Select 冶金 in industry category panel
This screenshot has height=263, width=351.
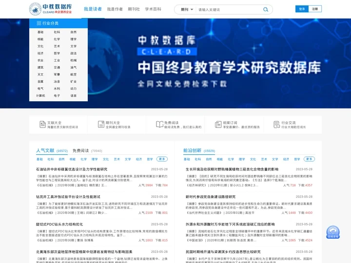pos(57,81)
